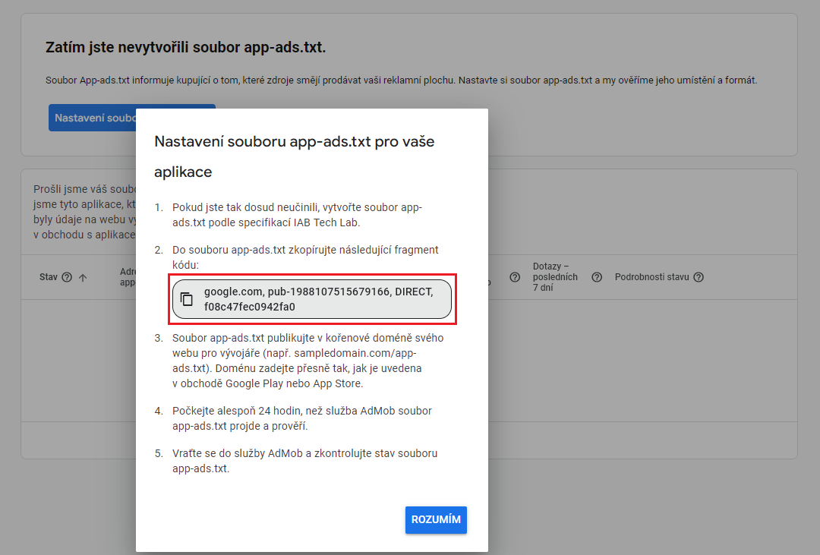The width and height of the screenshot is (820, 555).
Task: Click step 5 text Vraťte se do služby AdMob
Action: 304,461
